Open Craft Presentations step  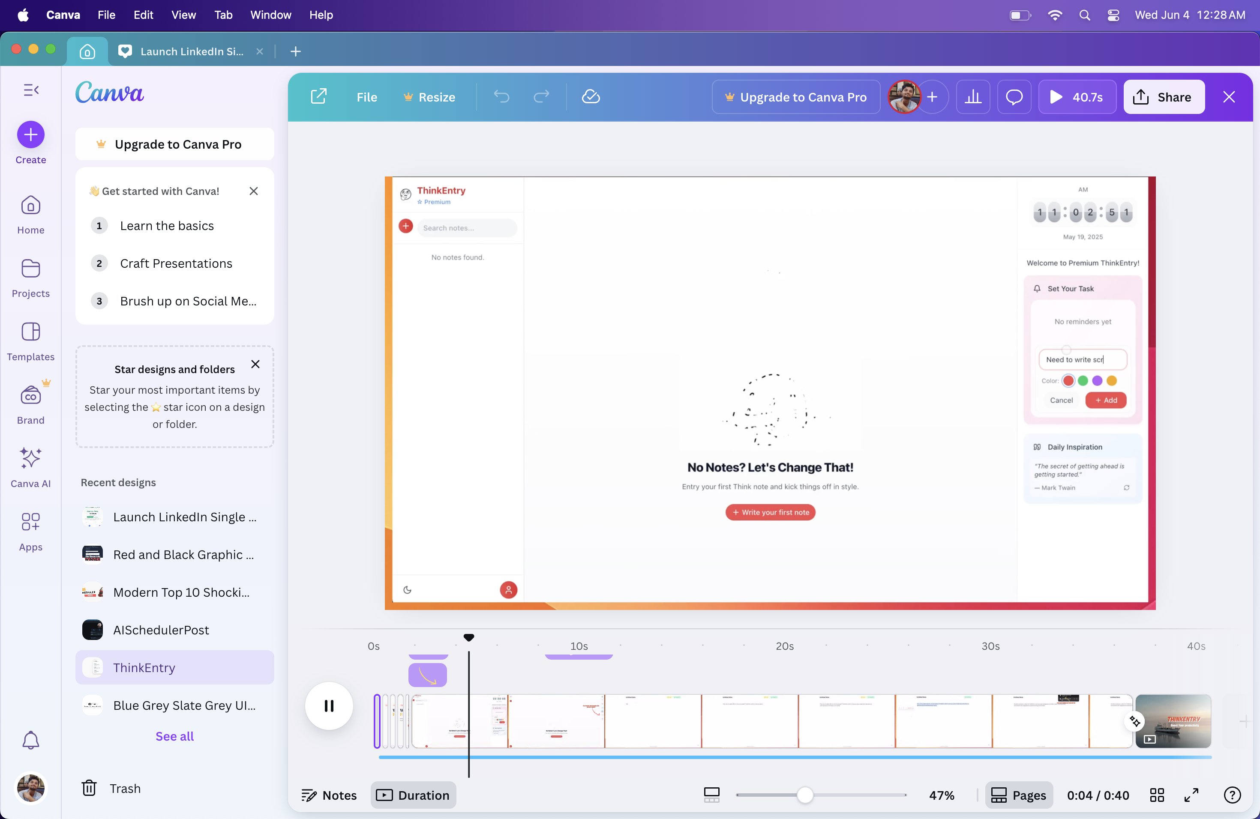coord(175,263)
